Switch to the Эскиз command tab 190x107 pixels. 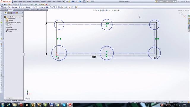(x=10, y=10)
